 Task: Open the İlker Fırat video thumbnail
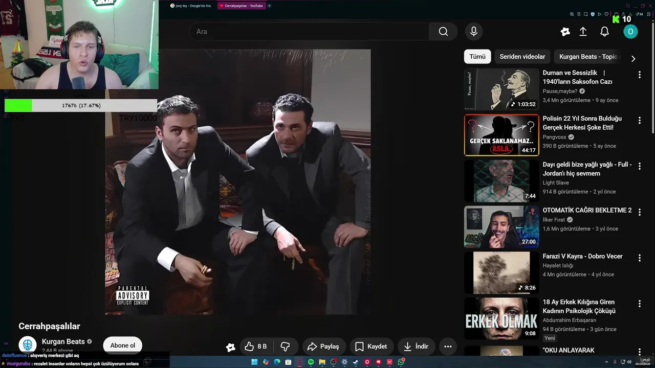(x=501, y=226)
